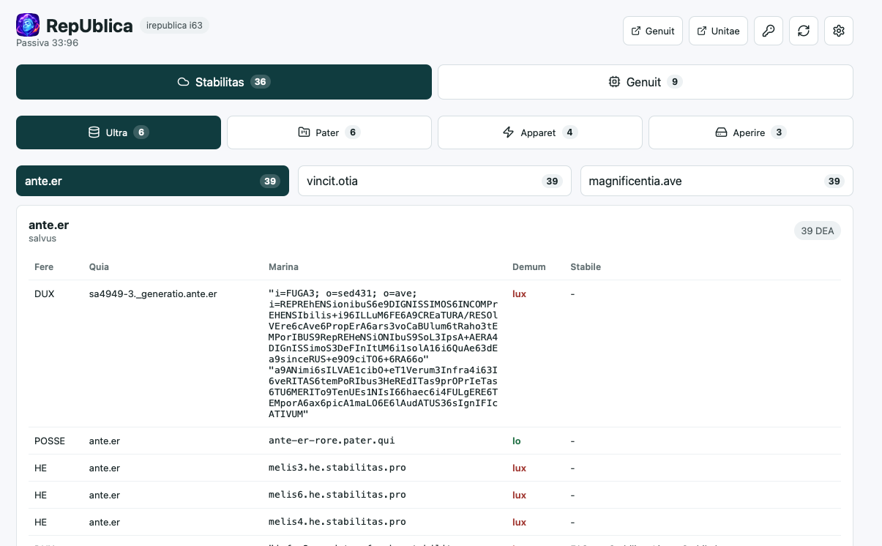
Task: Click melis3.he.stabilitas.pro value
Action: click(337, 467)
